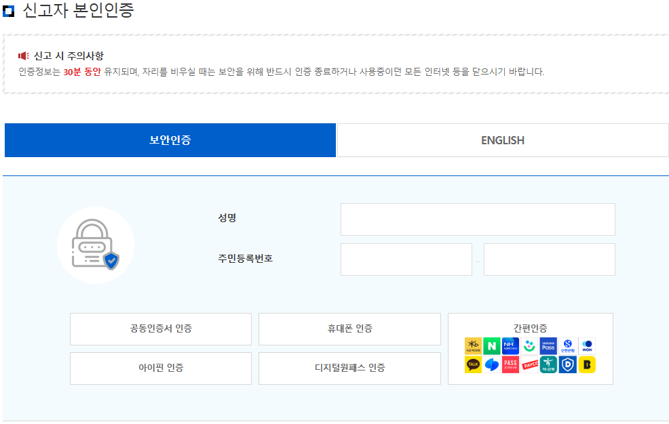Click the 성명 input field
The width and height of the screenshot is (669, 424).
click(x=478, y=219)
